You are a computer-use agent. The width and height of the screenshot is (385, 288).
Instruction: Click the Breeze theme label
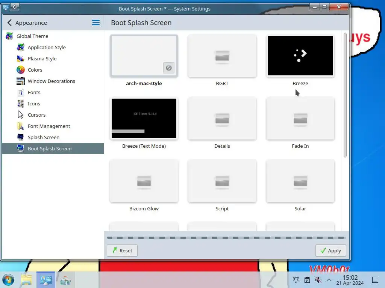coord(300,83)
